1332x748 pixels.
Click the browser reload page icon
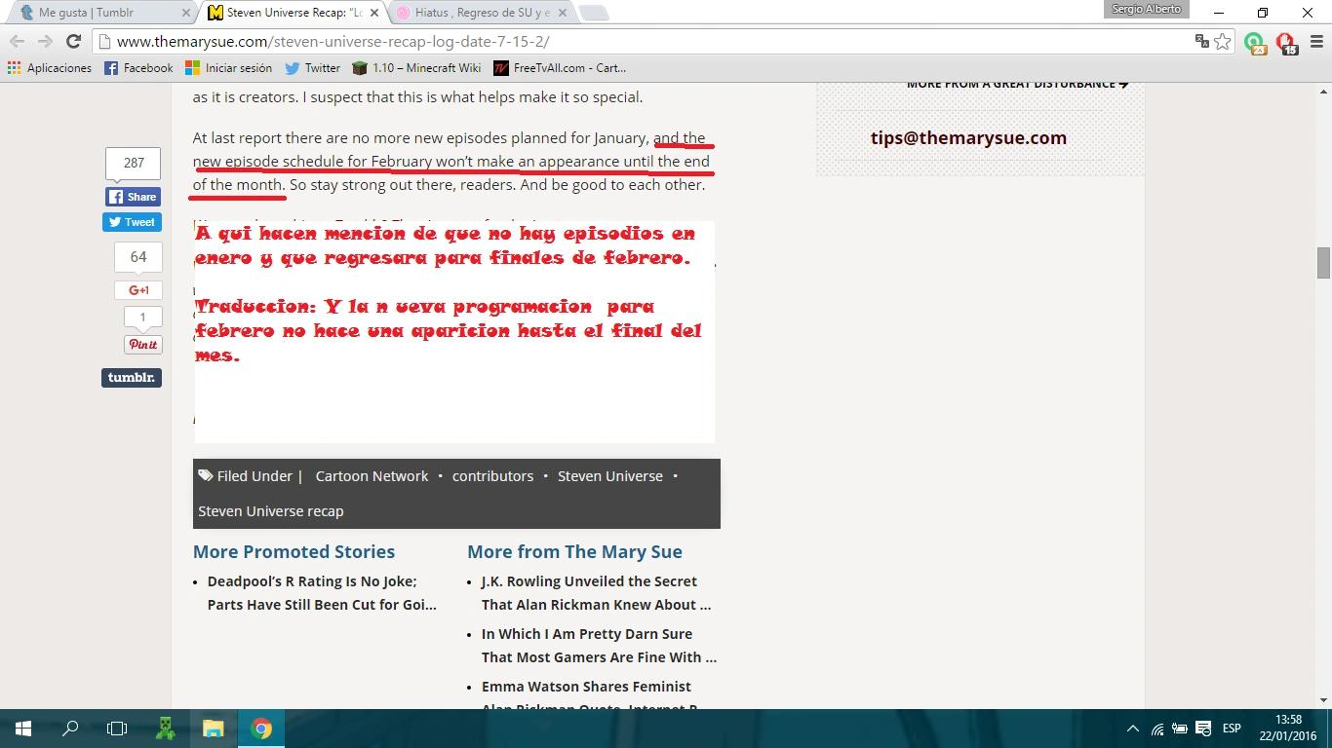(x=73, y=41)
